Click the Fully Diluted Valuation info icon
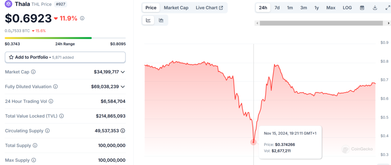The width and height of the screenshot is (391, 165). point(56,87)
